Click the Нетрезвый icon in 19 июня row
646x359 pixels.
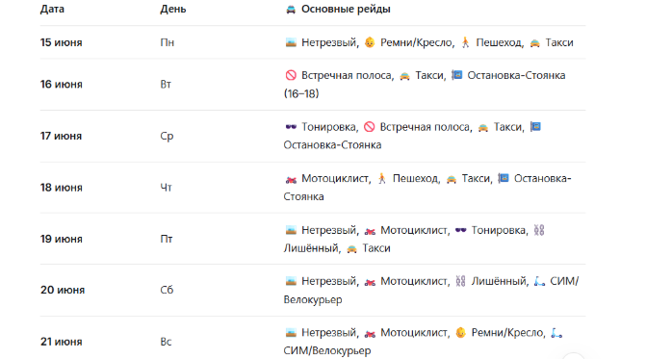(291, 230)
